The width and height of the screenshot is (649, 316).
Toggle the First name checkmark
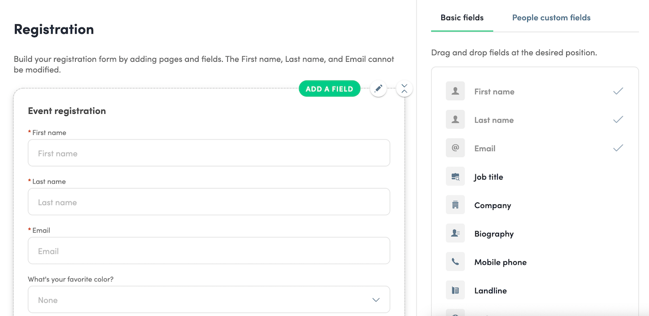tap(618, 91)
